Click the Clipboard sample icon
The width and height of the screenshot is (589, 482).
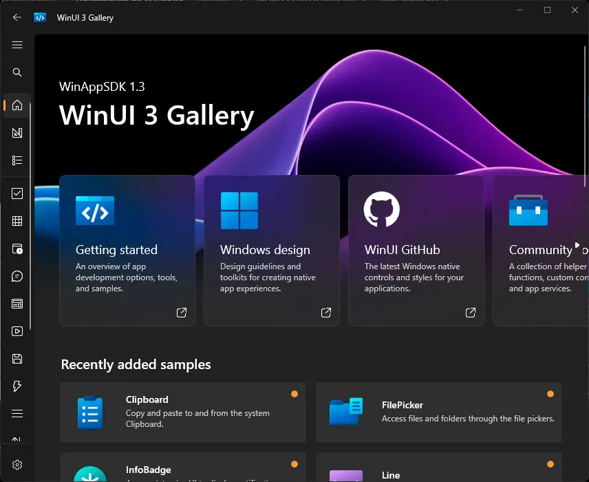tap(90, 412)
